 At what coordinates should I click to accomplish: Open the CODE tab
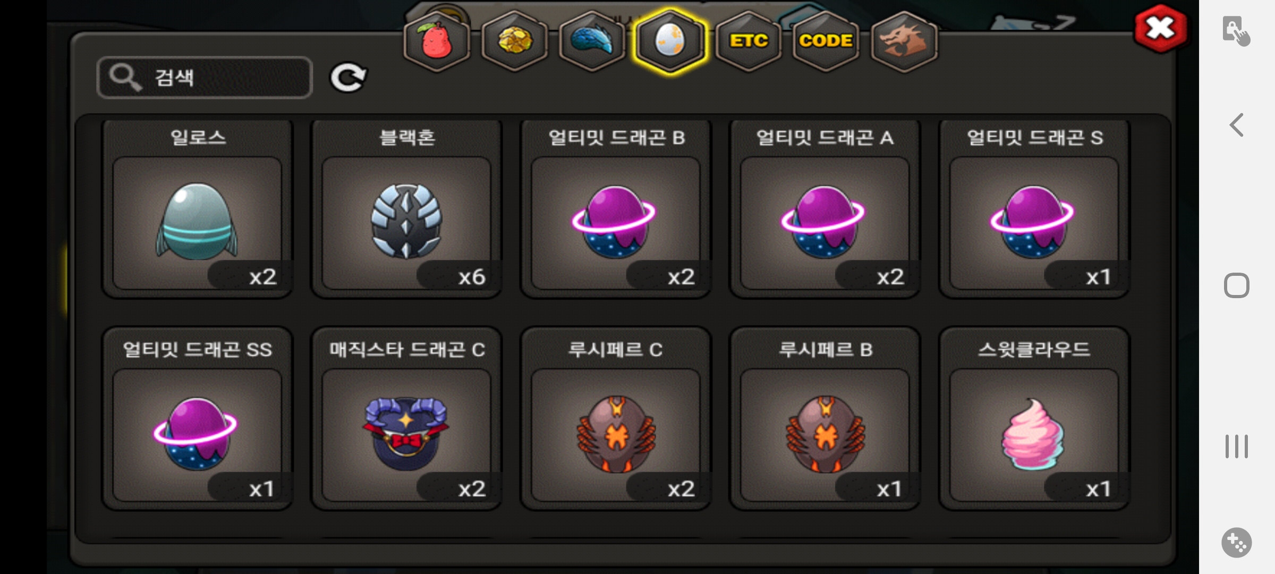[x=826, y=41]
